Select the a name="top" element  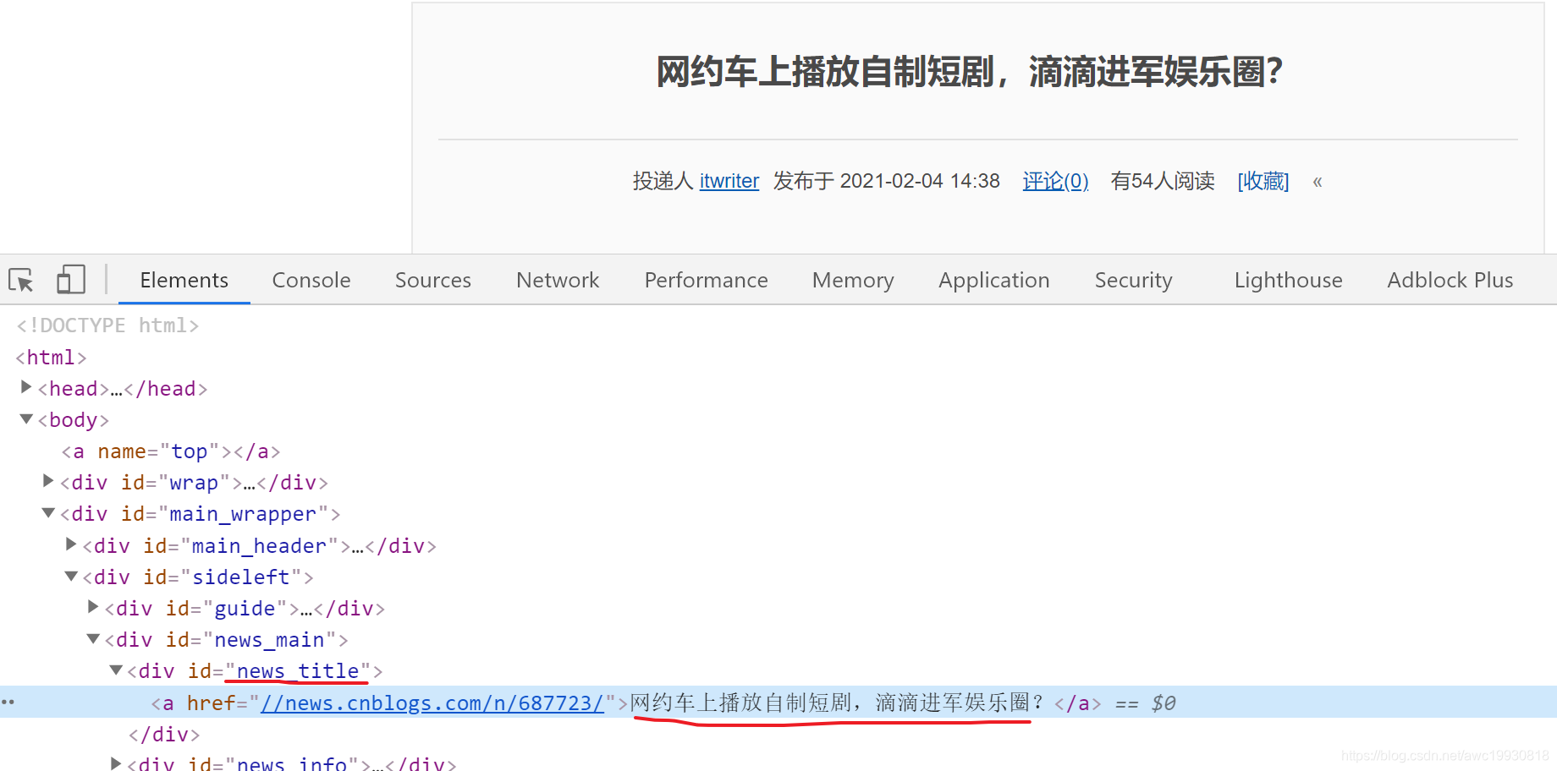pyautogui.click(x=170, y=451)
